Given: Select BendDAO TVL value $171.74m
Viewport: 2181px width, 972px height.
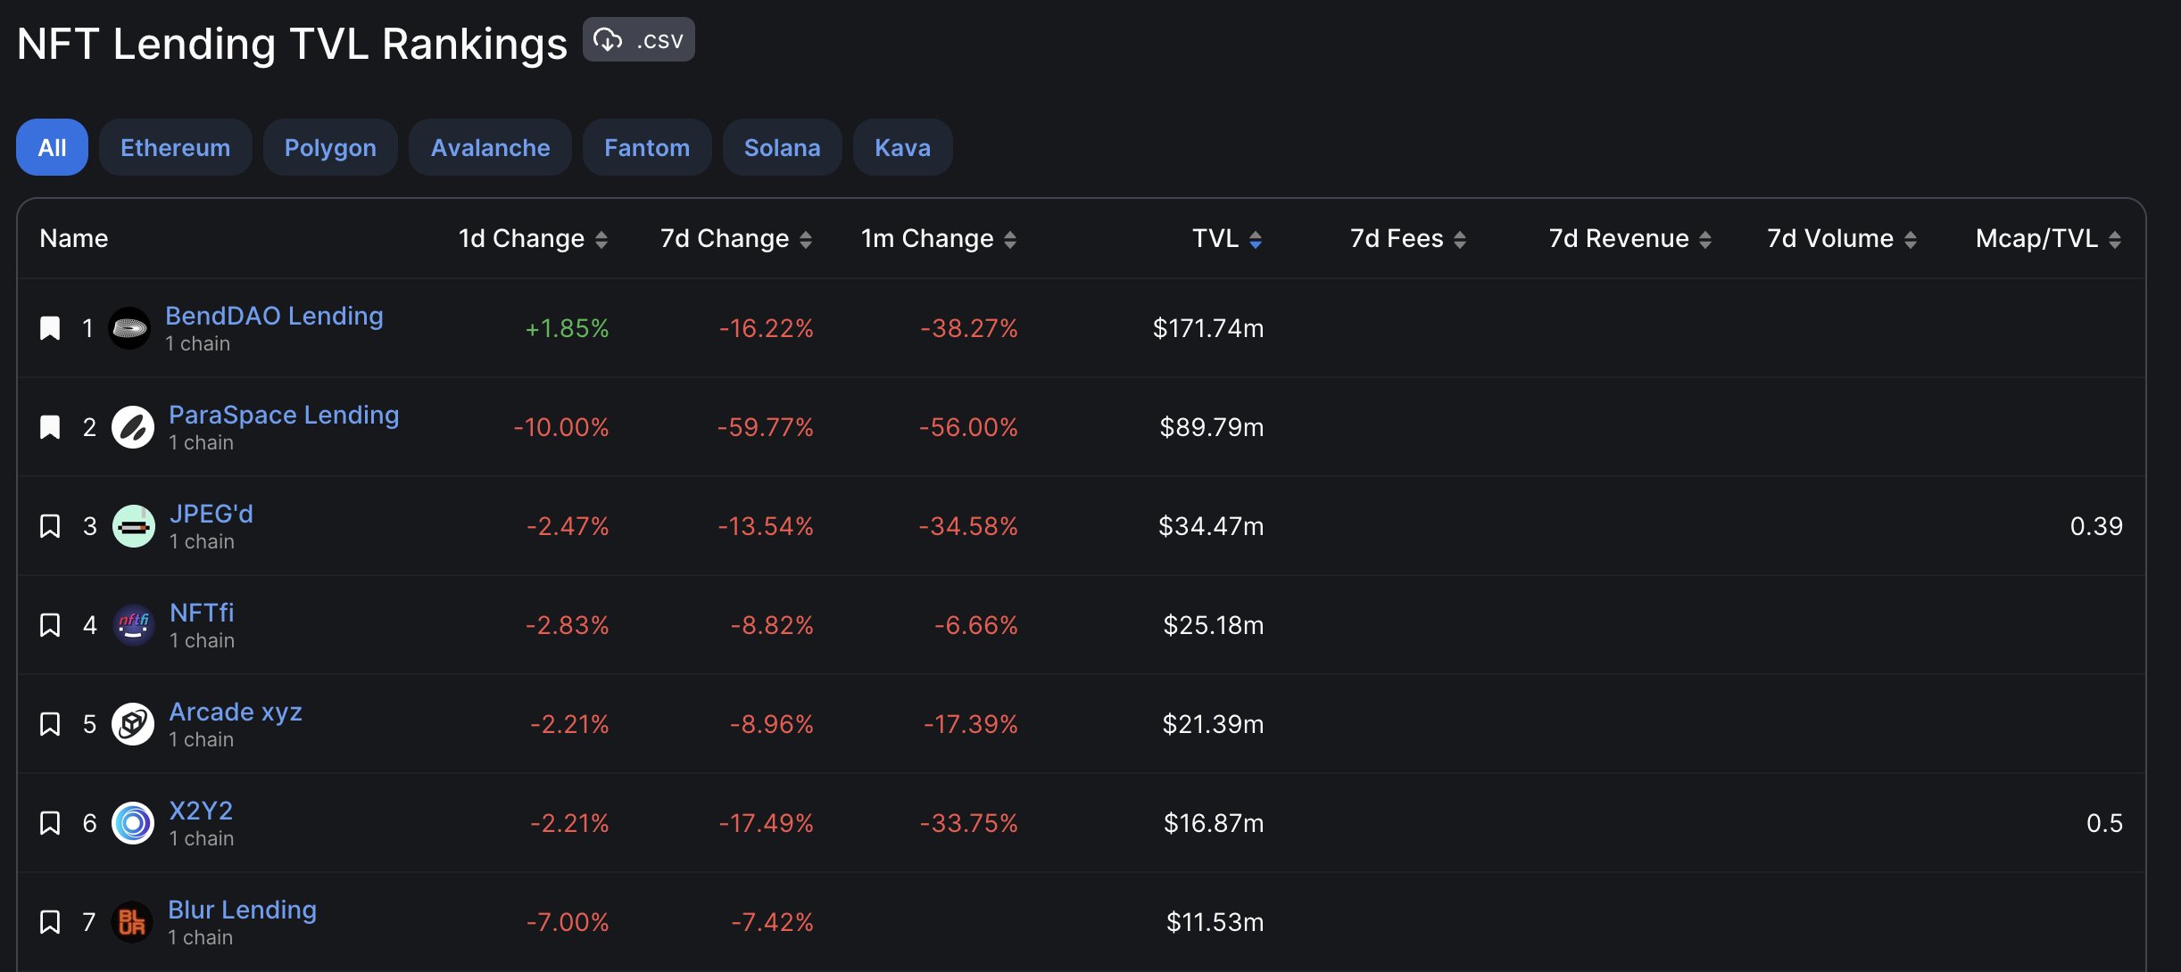Looking at the screenshot, I should pos(1208,328).
